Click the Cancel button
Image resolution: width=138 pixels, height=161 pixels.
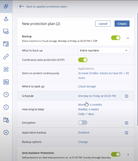103,24
